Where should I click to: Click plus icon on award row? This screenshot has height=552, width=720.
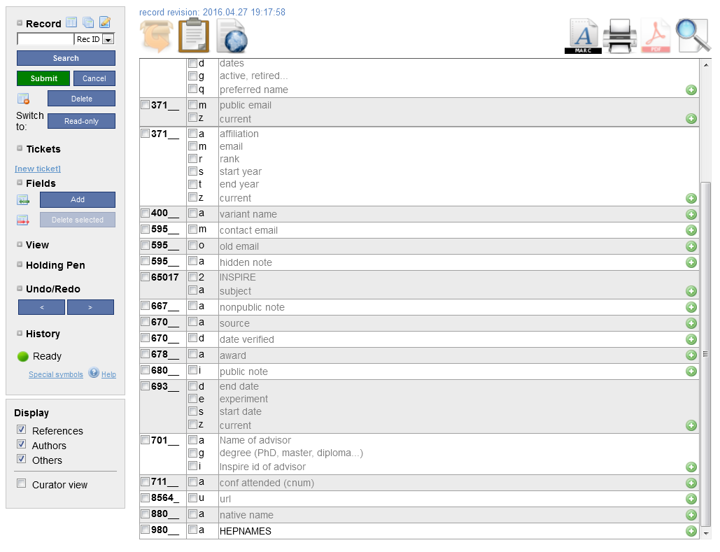pos(691,355)
